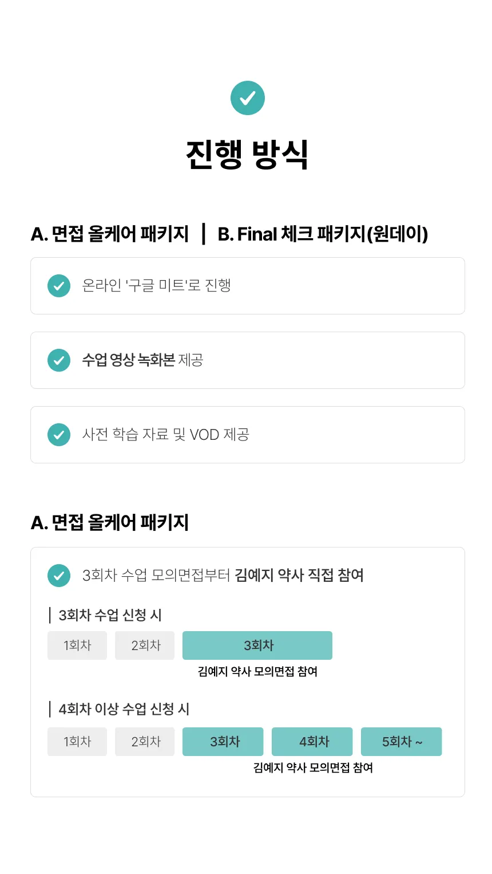Click the check icon beside 온라인 '구글 미트'로 진행

[x=59, y=286]
